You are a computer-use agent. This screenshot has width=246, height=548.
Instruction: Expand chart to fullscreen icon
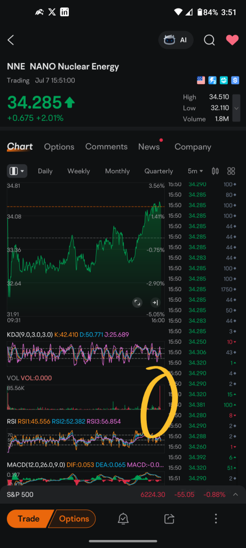pyautogui.click(x=137, y=303)
